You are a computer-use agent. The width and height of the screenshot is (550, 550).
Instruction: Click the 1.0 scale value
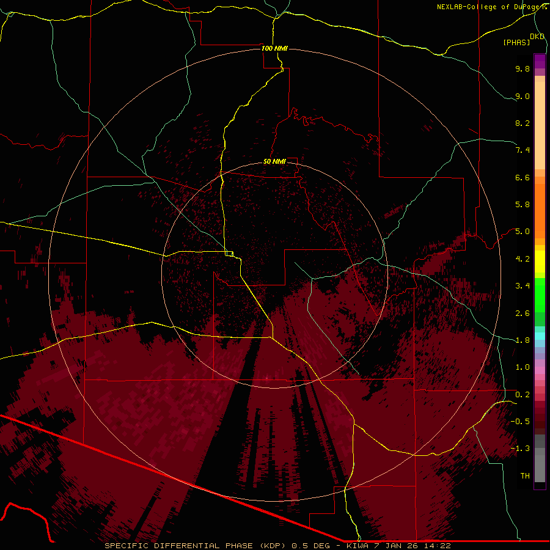(x=522, y=368)
